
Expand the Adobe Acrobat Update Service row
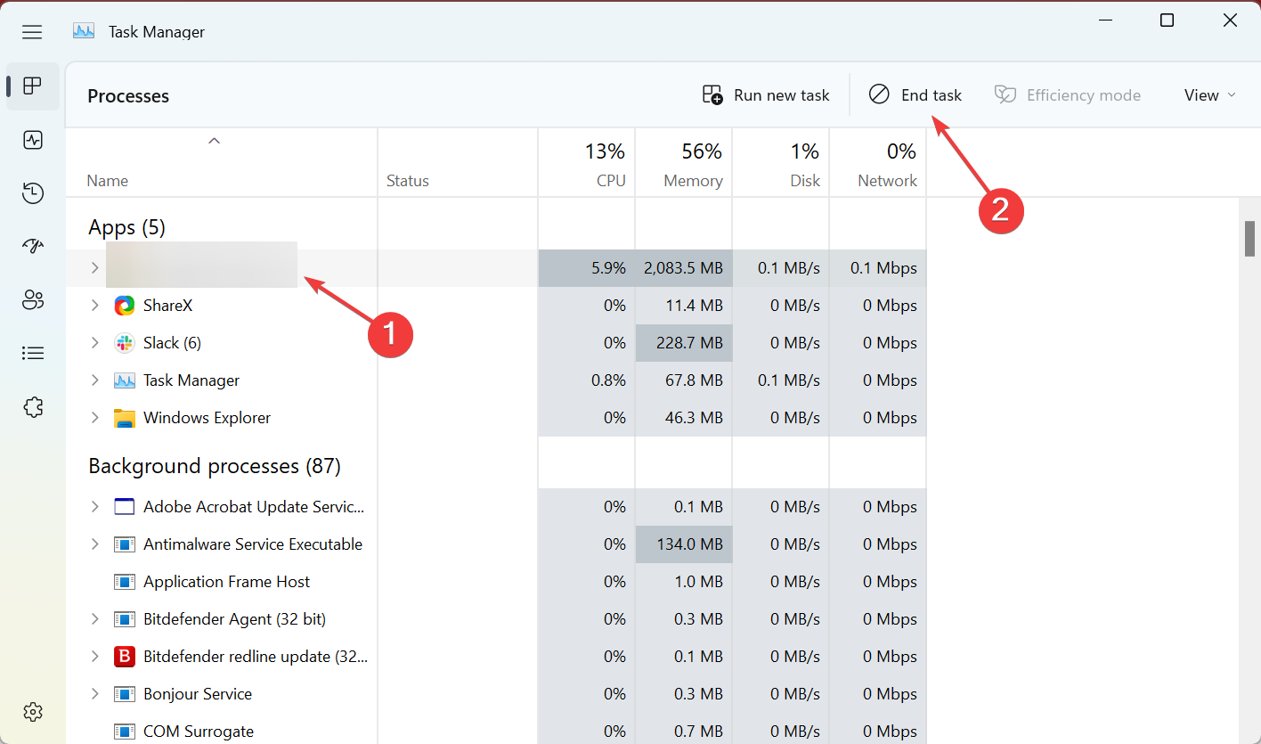tap(95, 507)
